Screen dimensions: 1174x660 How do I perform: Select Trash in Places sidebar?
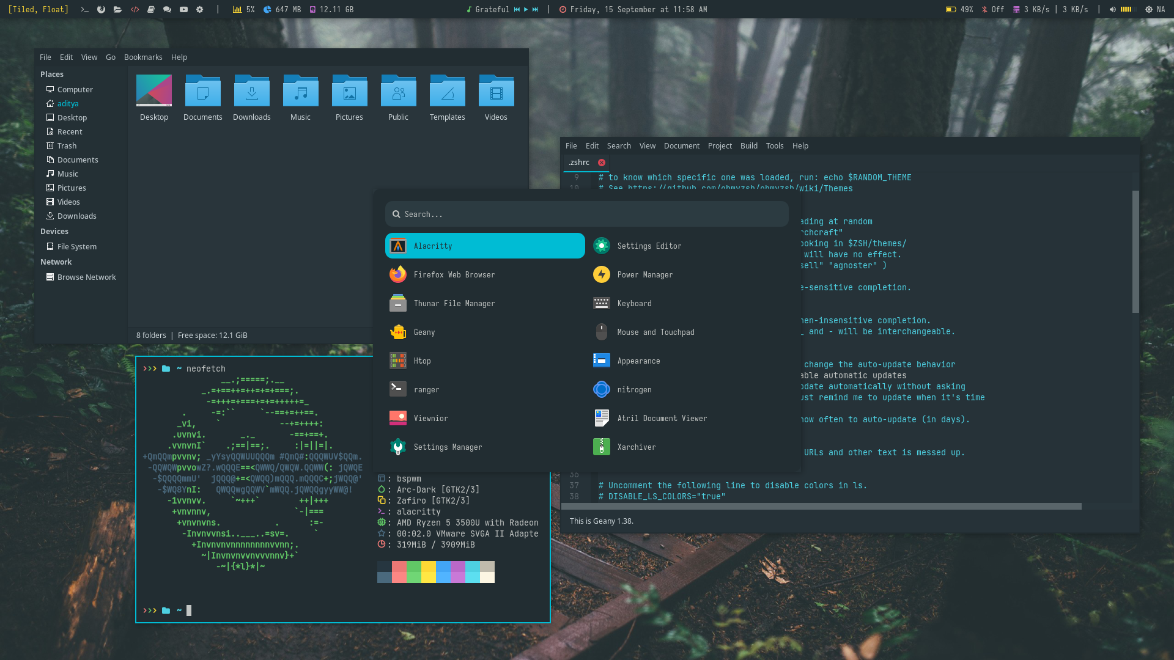pos(67,146)
